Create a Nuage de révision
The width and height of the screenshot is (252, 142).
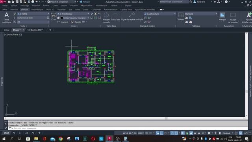tap(233, 18)
